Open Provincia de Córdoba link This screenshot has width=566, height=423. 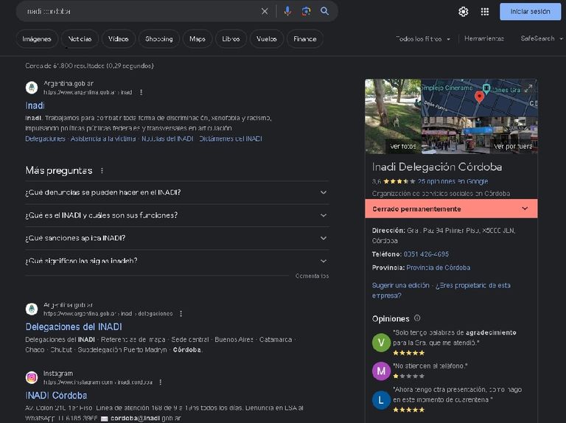[x=439, y=268]
